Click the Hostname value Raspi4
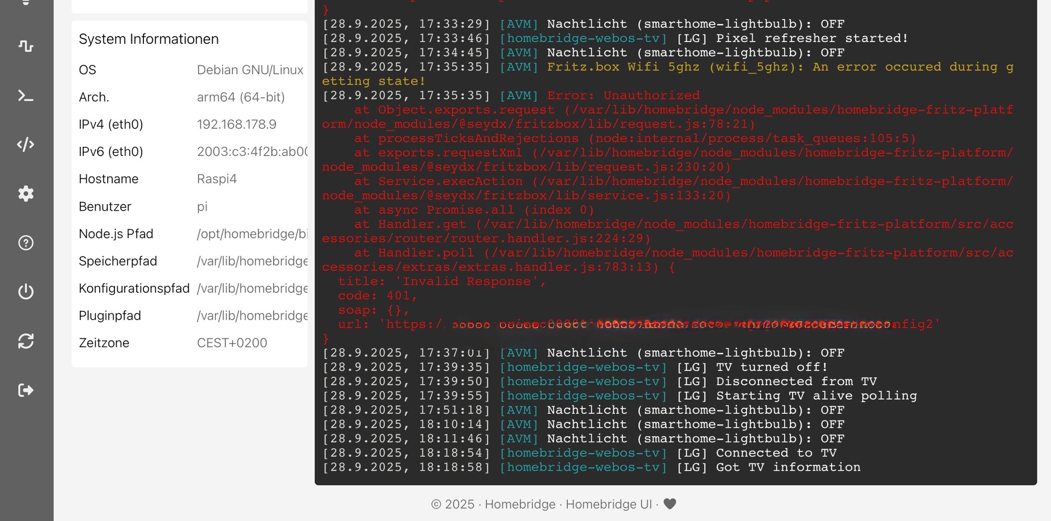Viewport: 1051px width, 521px height. (217, 179)
